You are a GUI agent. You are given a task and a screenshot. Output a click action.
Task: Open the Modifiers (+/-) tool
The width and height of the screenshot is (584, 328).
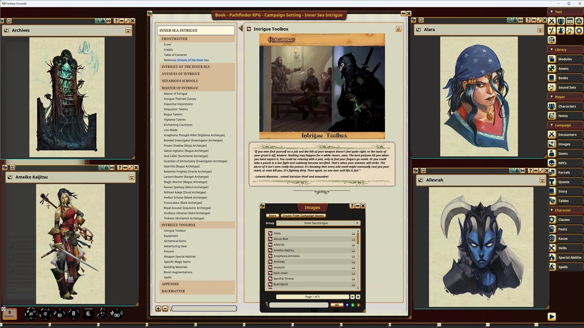pos(552,30)
